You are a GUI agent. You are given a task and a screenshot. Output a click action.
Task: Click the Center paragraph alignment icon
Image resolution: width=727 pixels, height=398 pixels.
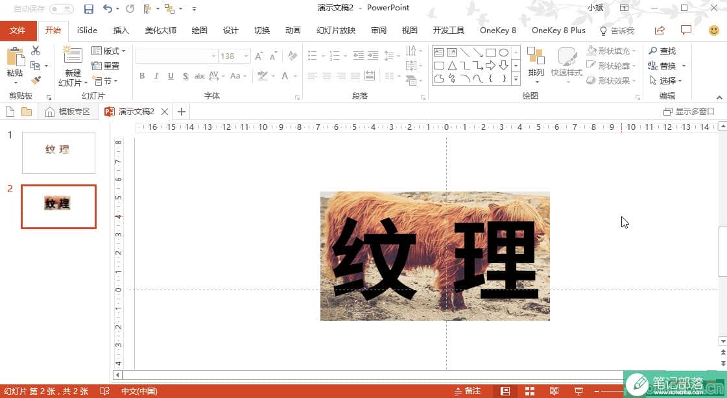[x=327, y=76]
